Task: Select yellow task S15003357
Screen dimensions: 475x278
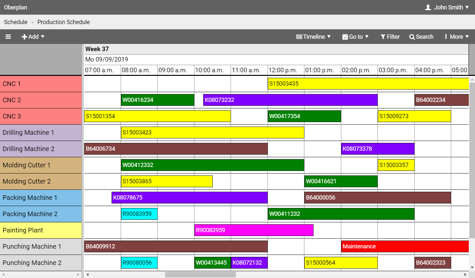Action: [396, 165]
